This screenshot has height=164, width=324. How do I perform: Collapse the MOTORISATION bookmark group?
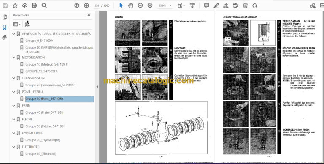[x=14, y=57]
